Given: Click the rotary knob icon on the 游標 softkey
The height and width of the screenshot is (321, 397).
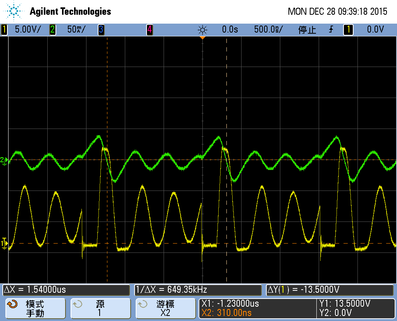Looking at the screenshot, I should point(143,304).
